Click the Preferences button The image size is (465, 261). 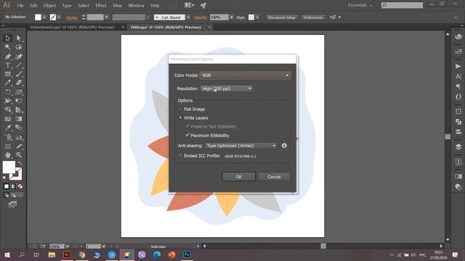[313, 17]
